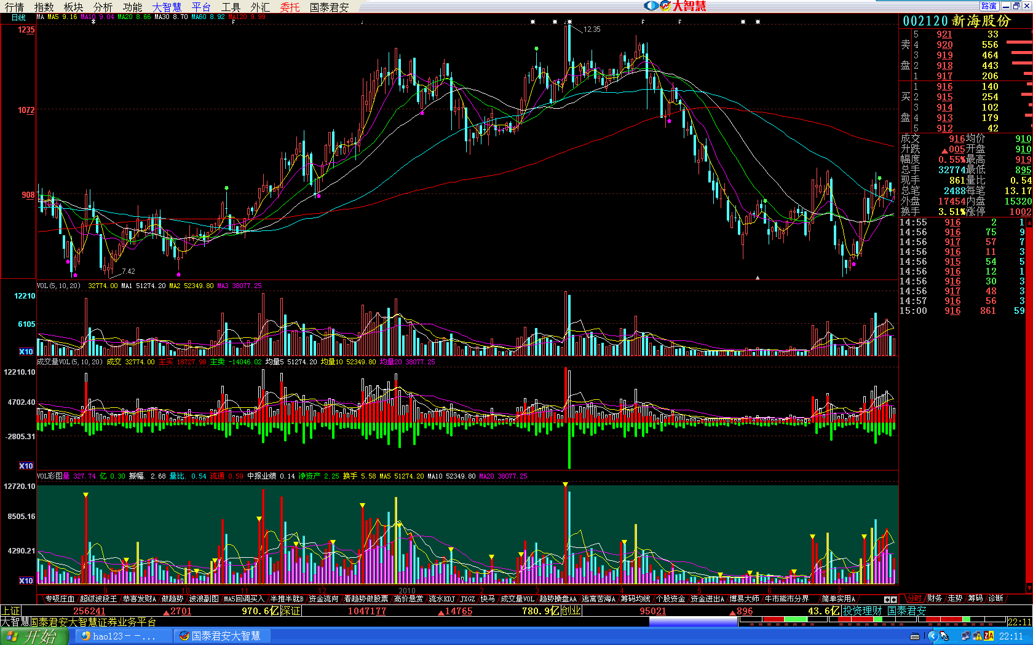
Task: Click the 大智慧 logo icon in title bar
Action: tap(675, 6)
